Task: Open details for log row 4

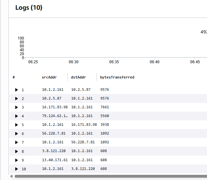Action: click(x=17, y=116)
